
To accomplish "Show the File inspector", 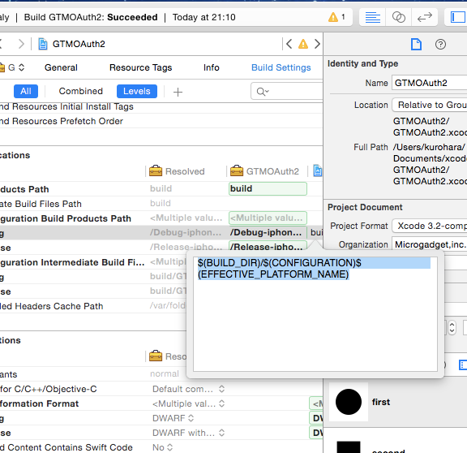I will [x=416, y=45].
